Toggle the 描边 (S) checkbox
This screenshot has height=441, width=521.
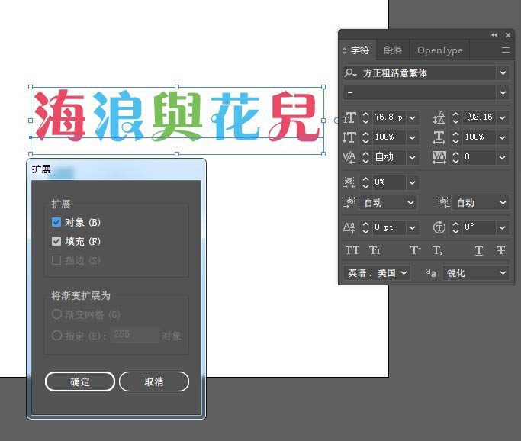(x=56, y=260)
